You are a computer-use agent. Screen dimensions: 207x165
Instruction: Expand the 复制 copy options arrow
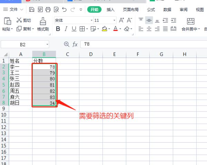tap(33, 29)
